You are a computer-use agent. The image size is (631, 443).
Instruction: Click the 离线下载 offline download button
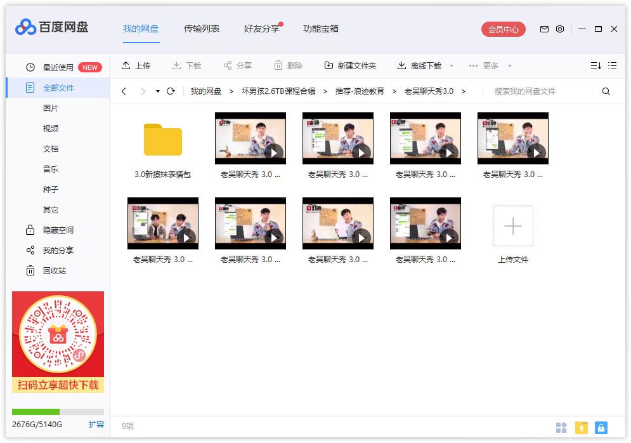coord(420,65)
